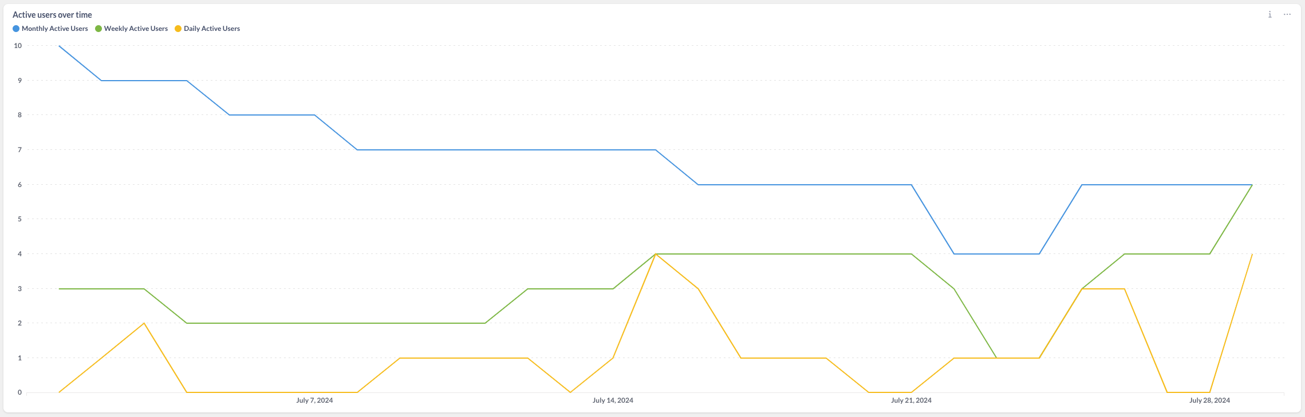This screenshot has height=417, width=1305.
Task: Click the July 28, 2024 axis label
Action: coord(1209,400)
